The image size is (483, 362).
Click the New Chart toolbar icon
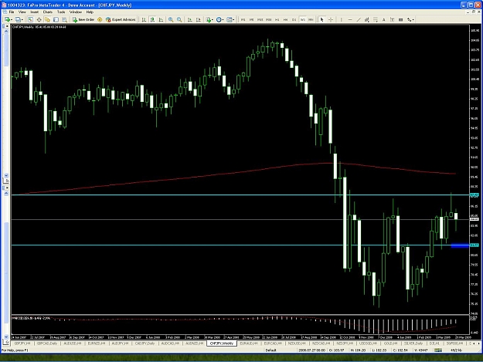click(x=7, y=20)
